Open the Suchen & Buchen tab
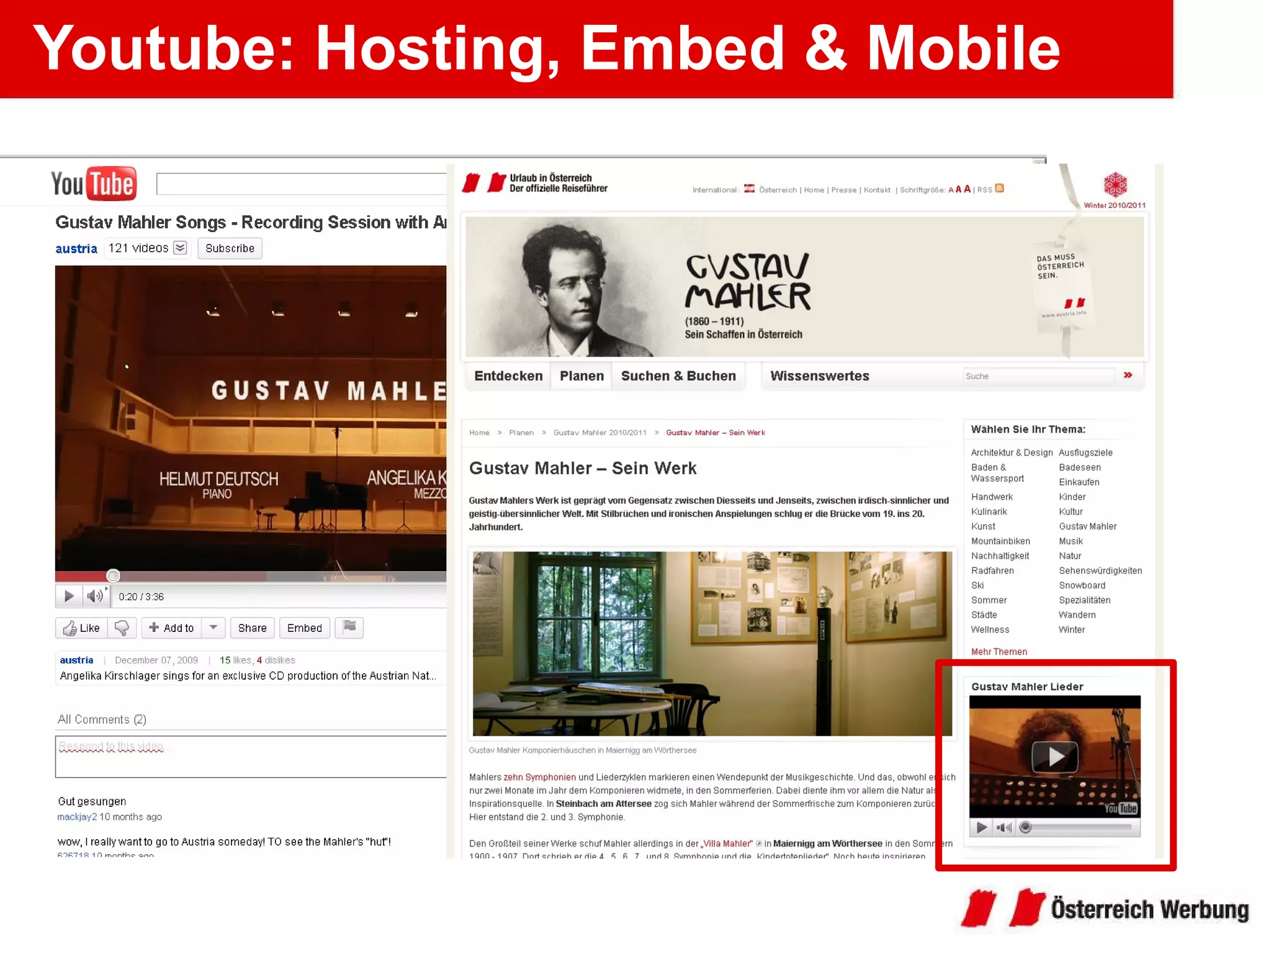1271x954 pixels. [678, 376]
